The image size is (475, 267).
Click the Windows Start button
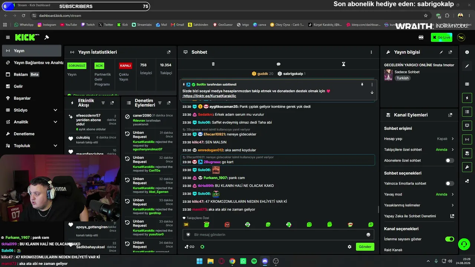(x=199, y=261)
